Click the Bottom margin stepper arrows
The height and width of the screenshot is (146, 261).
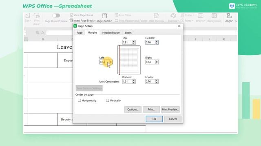tap(134, 82)
